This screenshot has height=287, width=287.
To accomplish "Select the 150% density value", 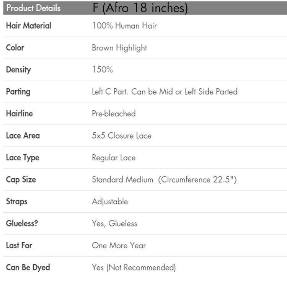I will click(x=103, y=70).
